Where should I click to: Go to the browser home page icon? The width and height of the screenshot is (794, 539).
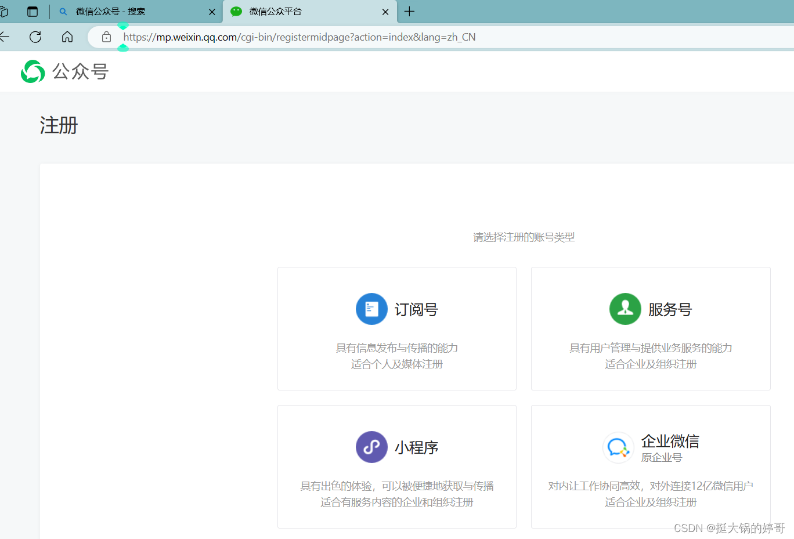67,37
